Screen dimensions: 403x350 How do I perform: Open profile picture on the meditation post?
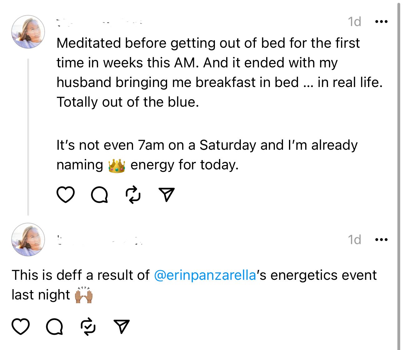point(28,32)
